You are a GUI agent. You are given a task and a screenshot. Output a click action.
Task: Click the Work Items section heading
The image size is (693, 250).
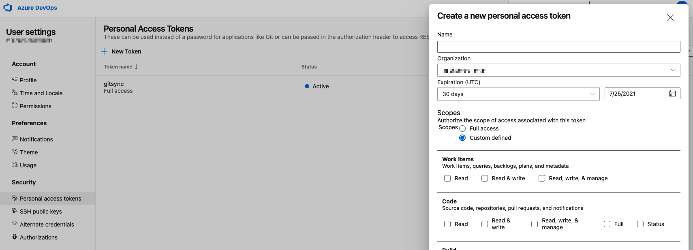click(458, 159)
